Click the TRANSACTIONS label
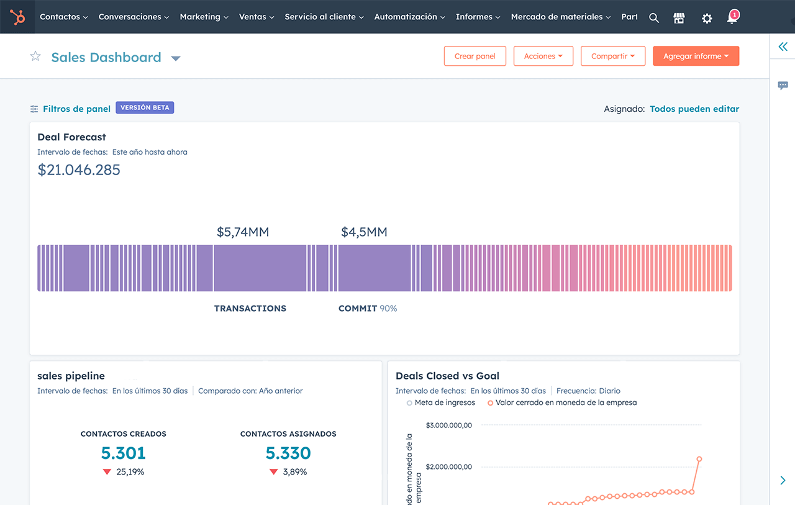The width and height of the screenshot is (795, 505). coord(250,308)
